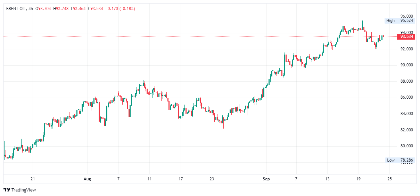
Task: Click the red 93.534 current price tag
Action: pos(406,36)
